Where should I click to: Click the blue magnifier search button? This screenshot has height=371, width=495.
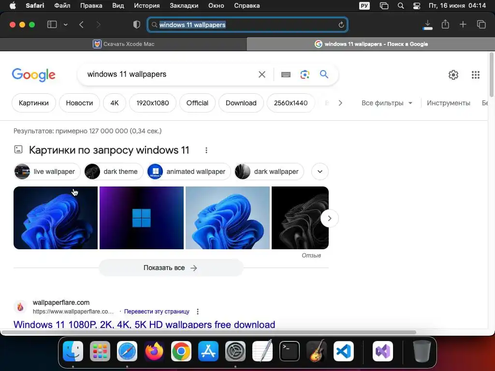[324, 74]
